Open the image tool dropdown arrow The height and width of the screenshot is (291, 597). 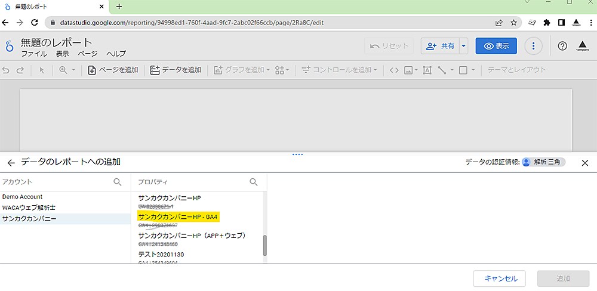pyautogui.click(x=417, y=70)
